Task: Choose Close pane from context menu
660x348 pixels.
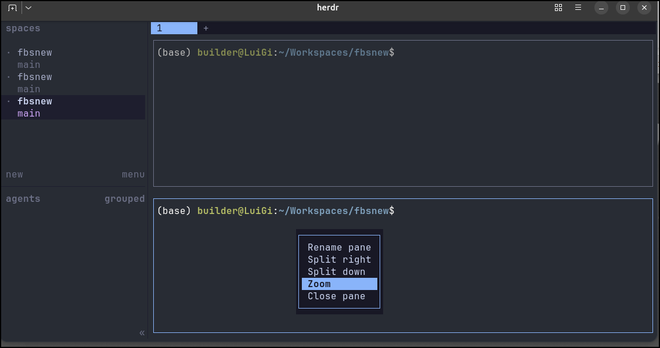Action: tap(339, 296)
